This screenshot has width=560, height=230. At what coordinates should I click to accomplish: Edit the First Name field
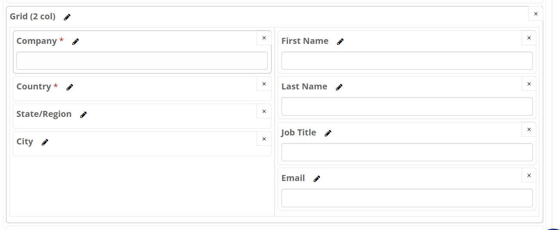pyautogui.click(x=340, y=42)
